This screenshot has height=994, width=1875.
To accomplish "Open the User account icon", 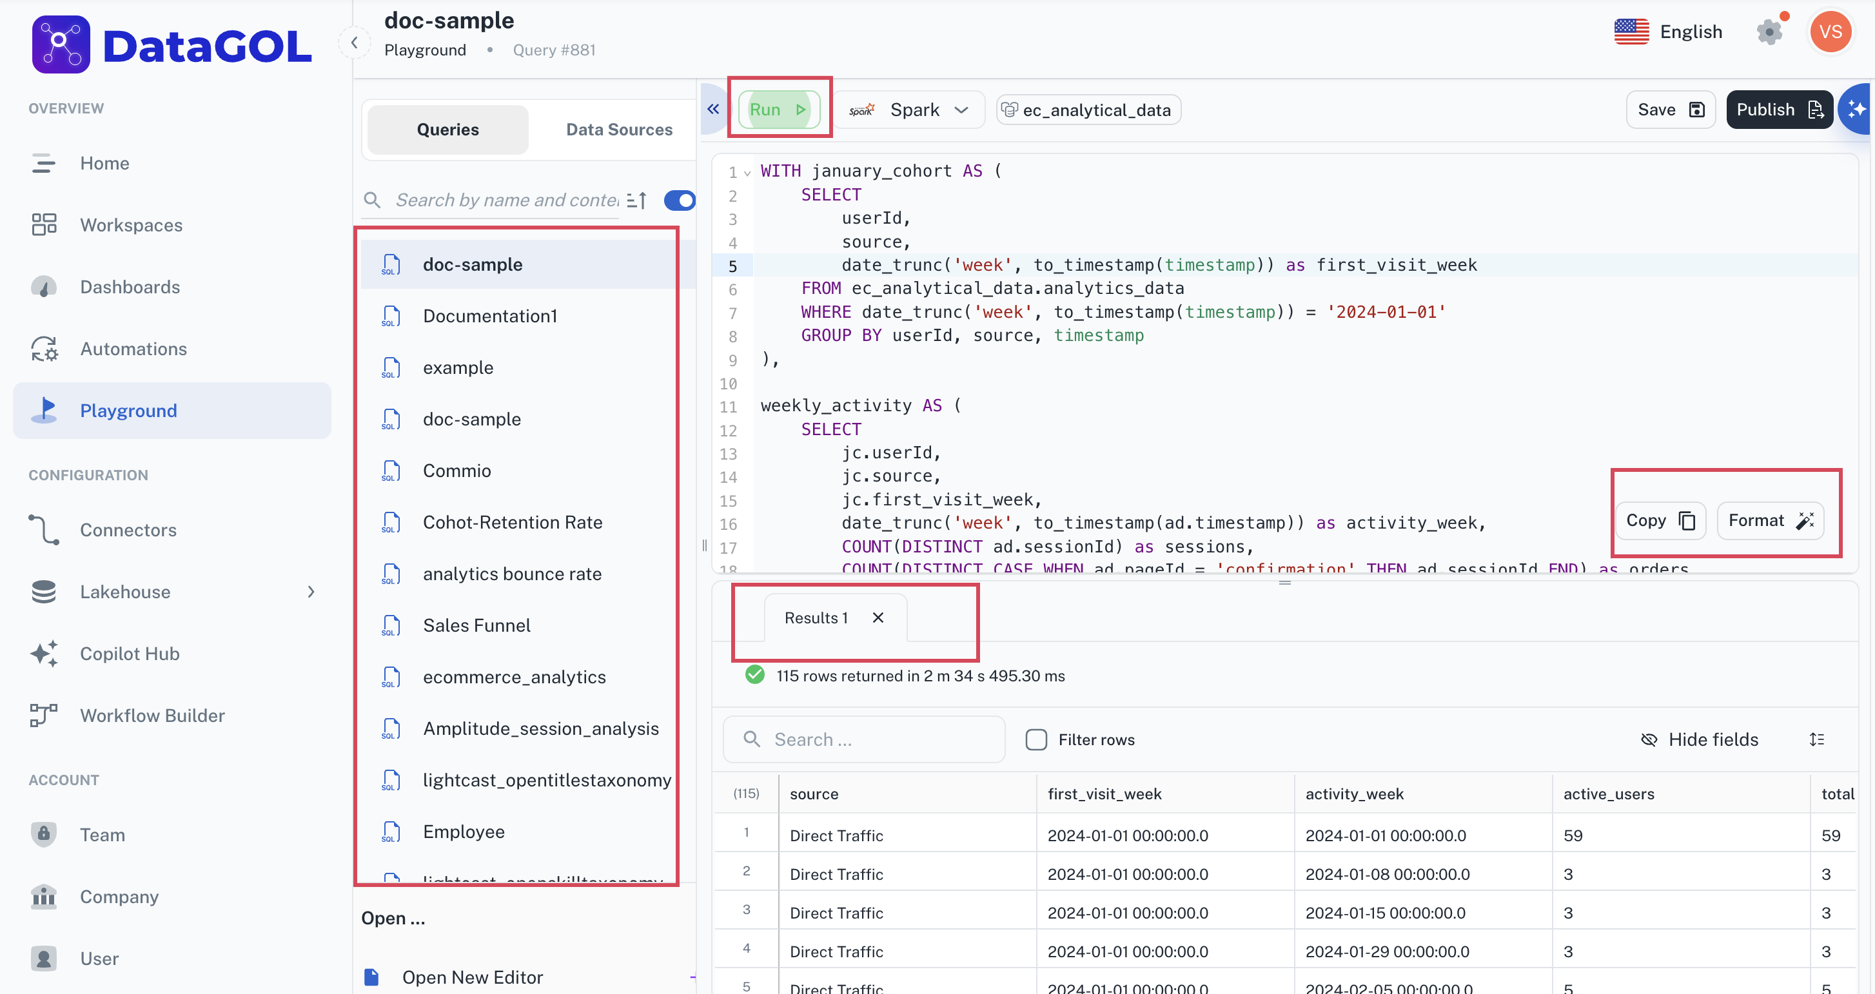I will [44, 959].
